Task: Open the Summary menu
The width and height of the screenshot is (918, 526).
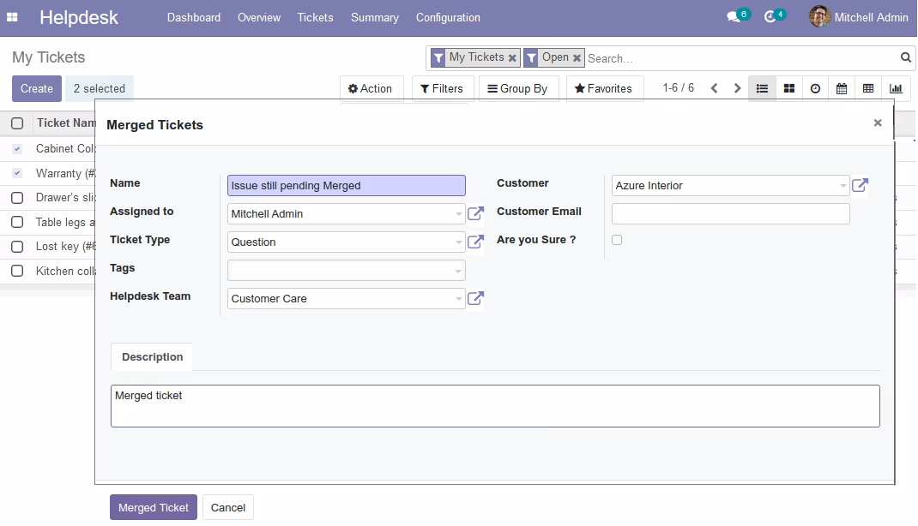Action: [375, 17]
